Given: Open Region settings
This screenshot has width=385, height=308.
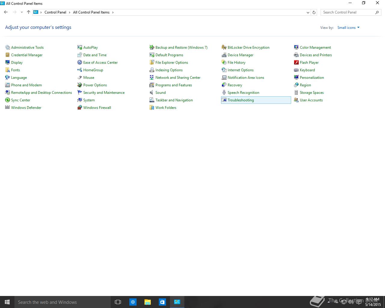Looking at the screenshot, I should pyautogui.click(x=305, y=85).
